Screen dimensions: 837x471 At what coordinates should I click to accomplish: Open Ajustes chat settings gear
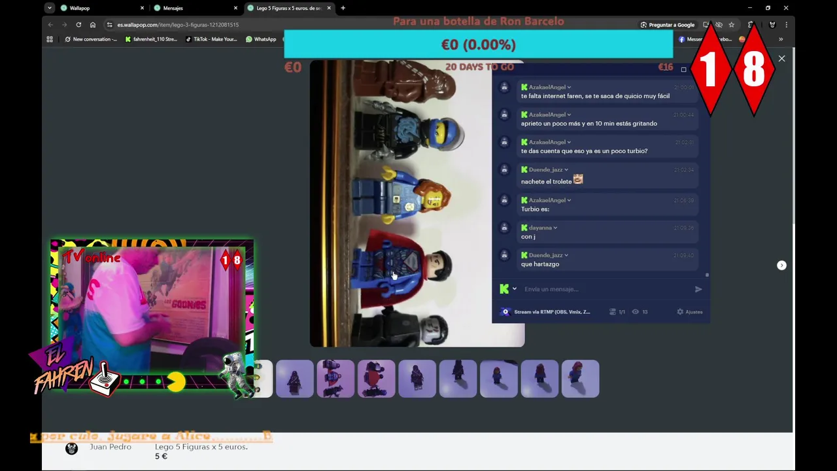[x=690, y=312]
